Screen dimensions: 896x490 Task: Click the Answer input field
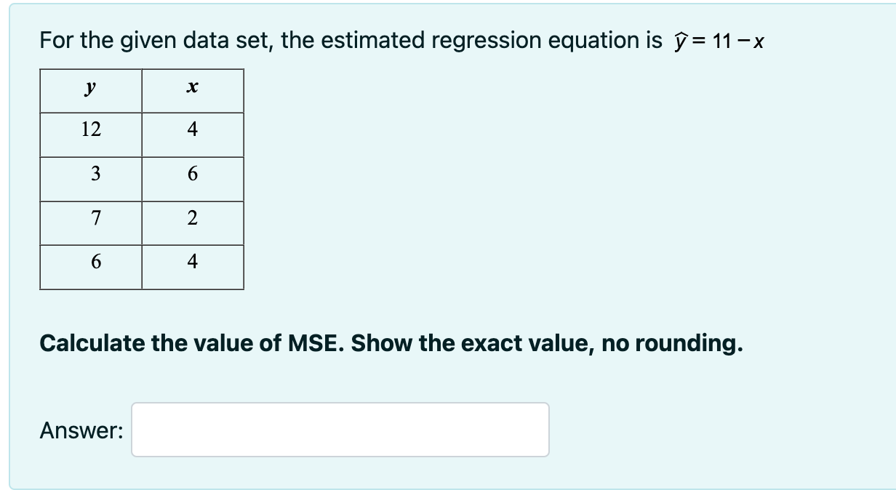click(x=340, y=430)
